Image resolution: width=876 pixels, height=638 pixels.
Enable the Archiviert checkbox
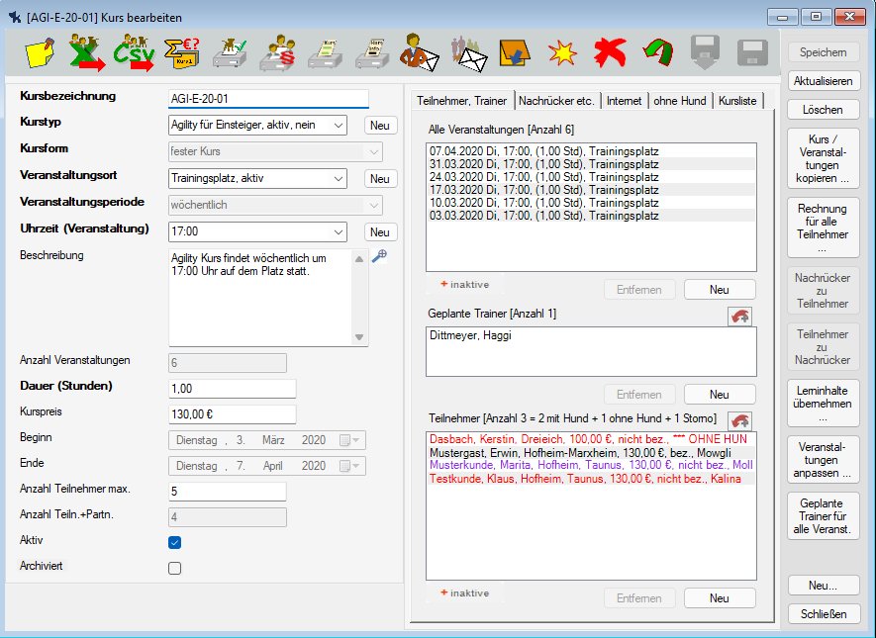click(175, 568)
